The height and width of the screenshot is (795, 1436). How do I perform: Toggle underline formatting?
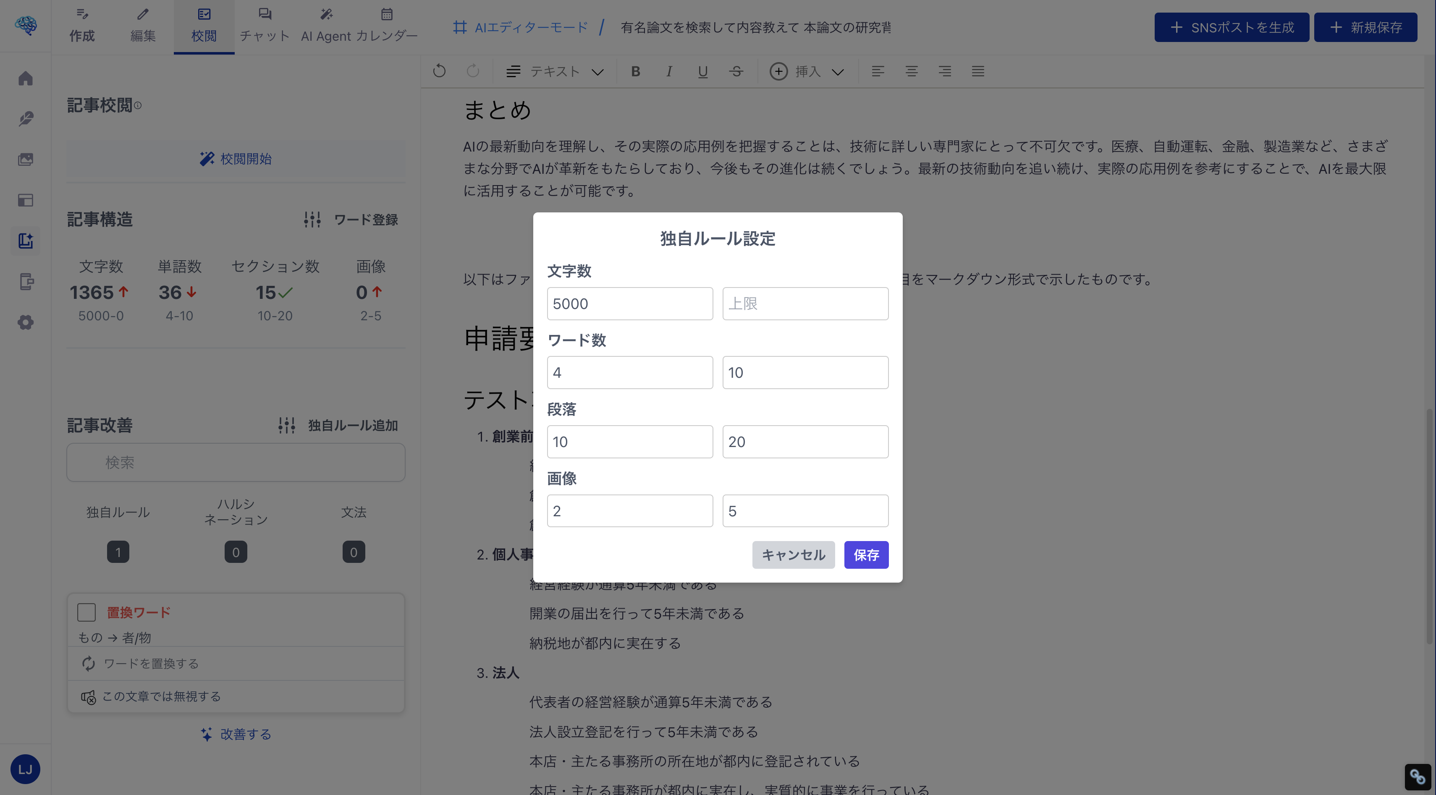point(702,71)
